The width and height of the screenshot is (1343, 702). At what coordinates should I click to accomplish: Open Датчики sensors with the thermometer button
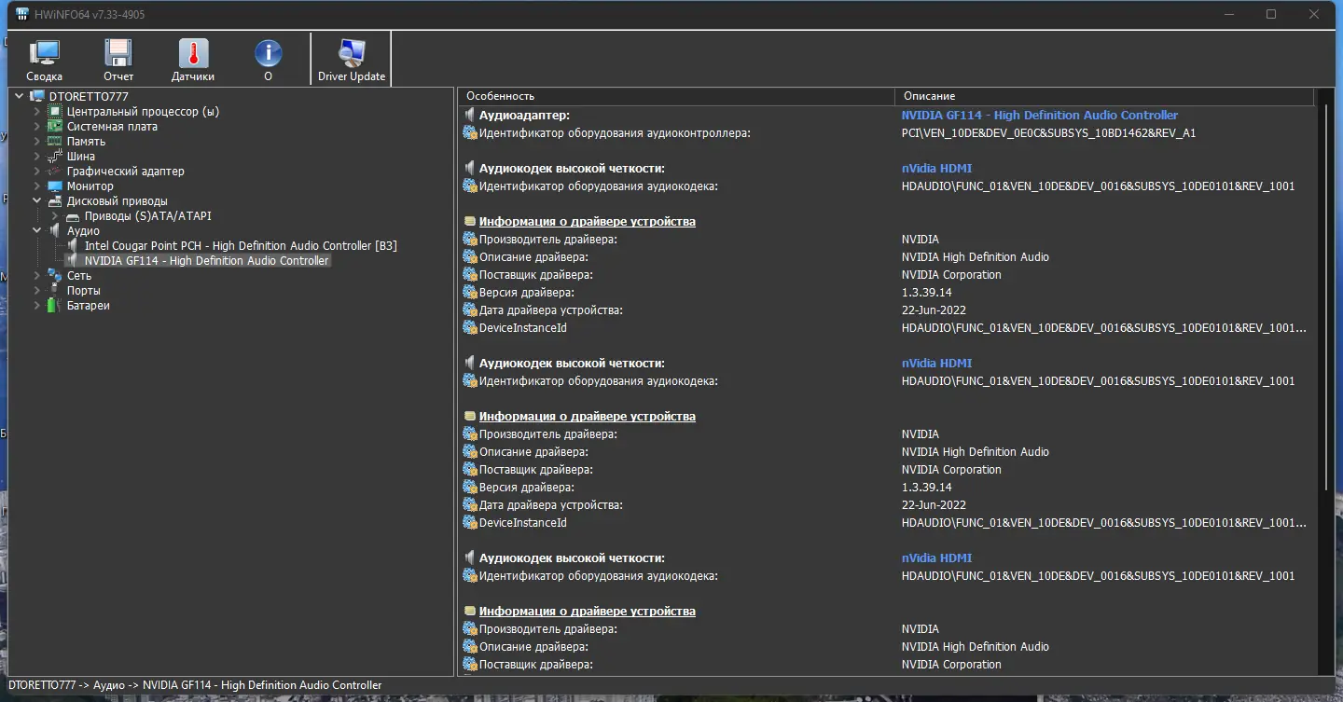pos(193,60)
